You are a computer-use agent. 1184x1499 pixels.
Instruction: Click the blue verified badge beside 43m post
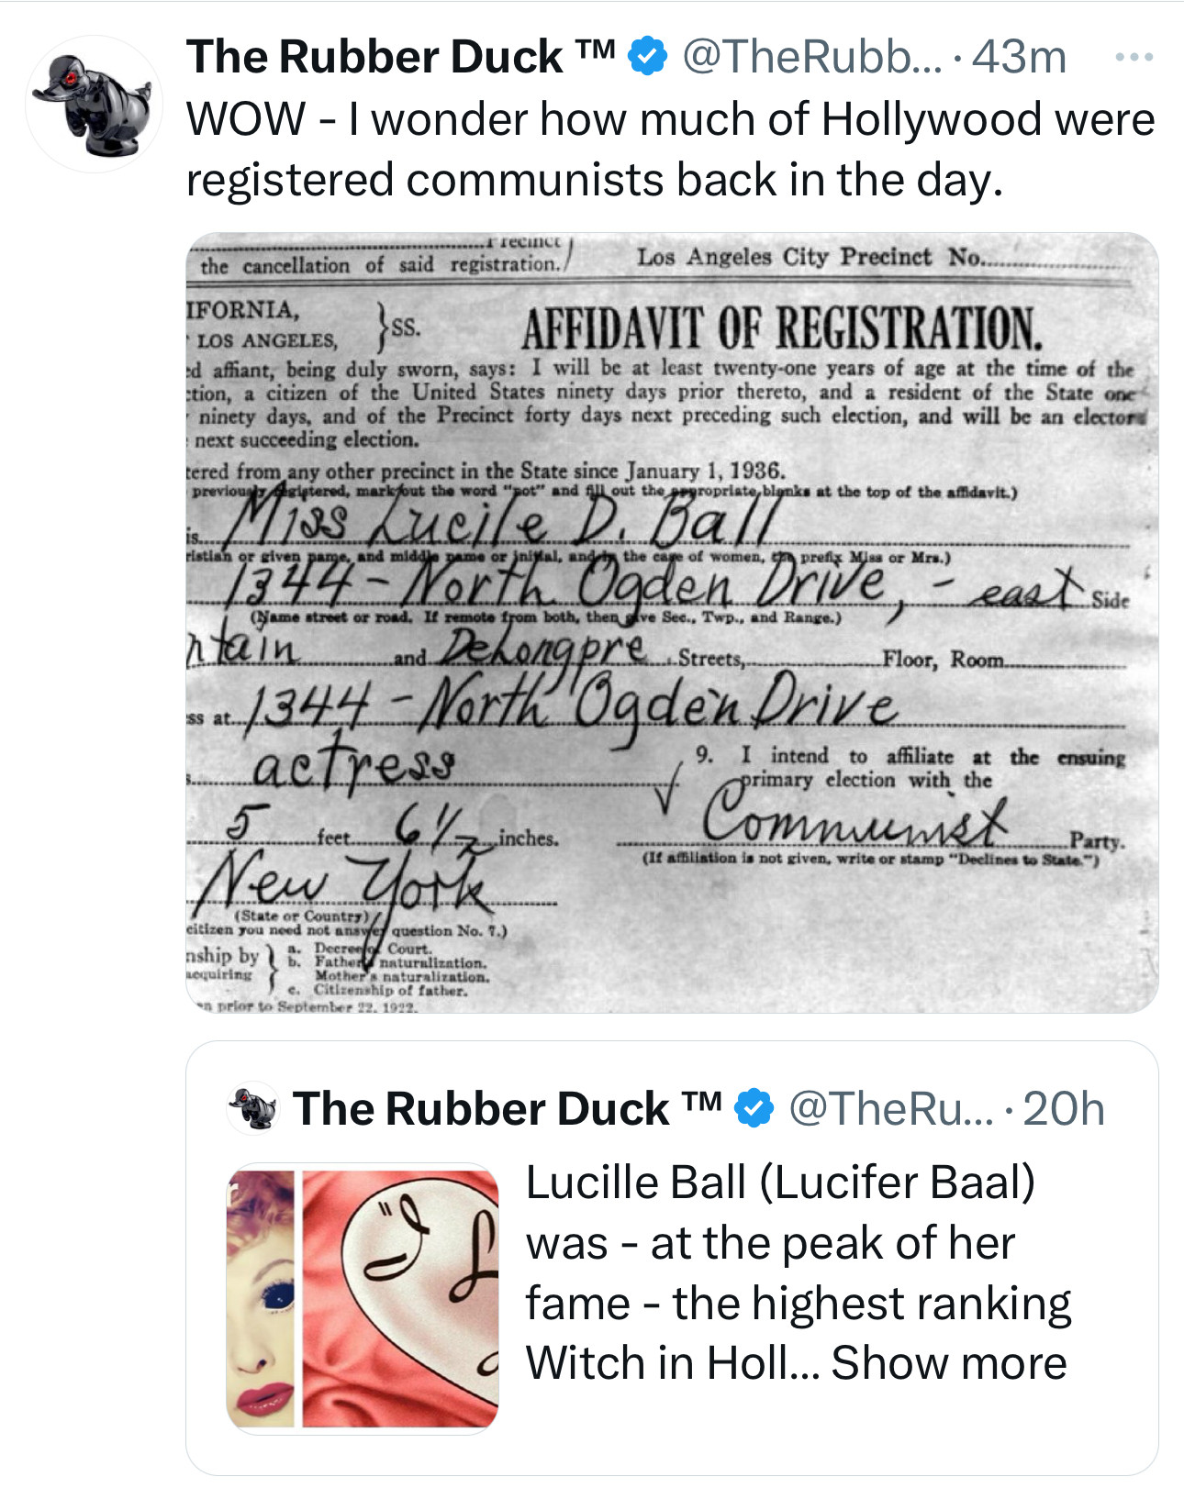coord(648,58)
